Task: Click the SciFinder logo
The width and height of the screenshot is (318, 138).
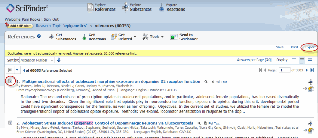Action: 27,8
